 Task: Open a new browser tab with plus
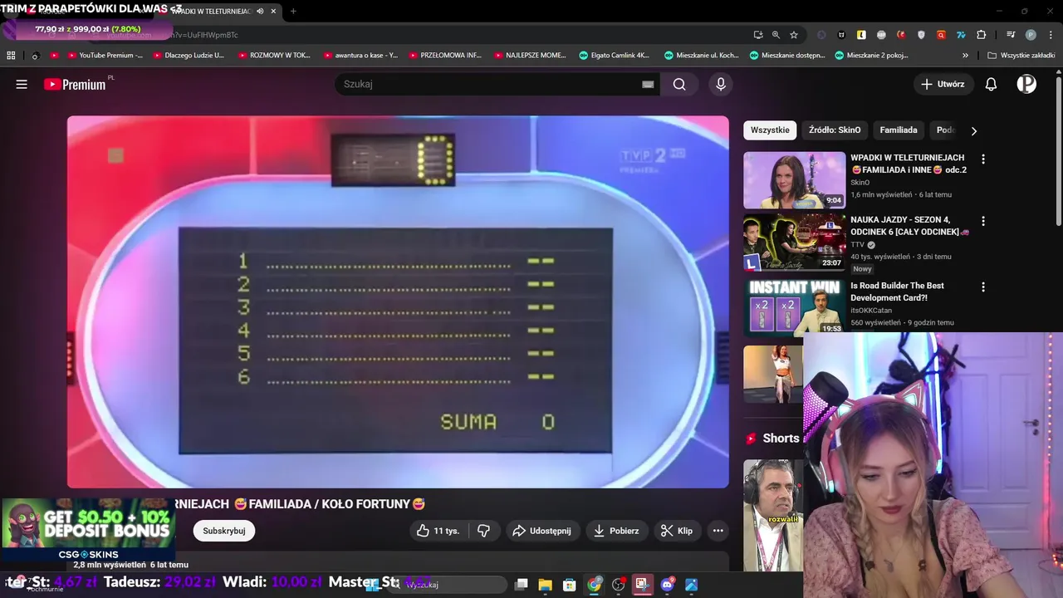click(293, 11)
